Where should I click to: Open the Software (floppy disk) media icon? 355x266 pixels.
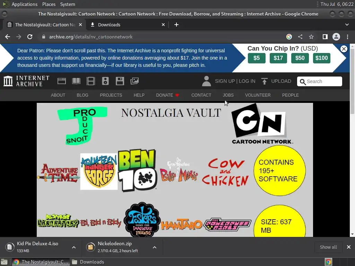(x=120, y=81)
